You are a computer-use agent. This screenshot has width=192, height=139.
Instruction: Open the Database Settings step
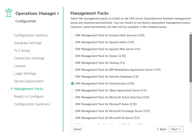point(28,43)
